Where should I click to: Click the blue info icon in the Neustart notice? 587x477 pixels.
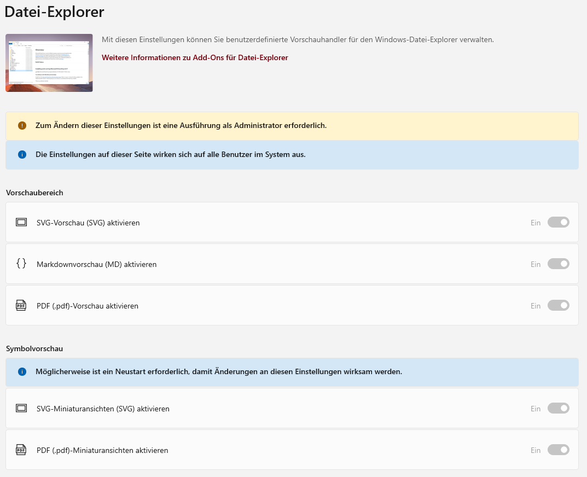click(22, 371)
